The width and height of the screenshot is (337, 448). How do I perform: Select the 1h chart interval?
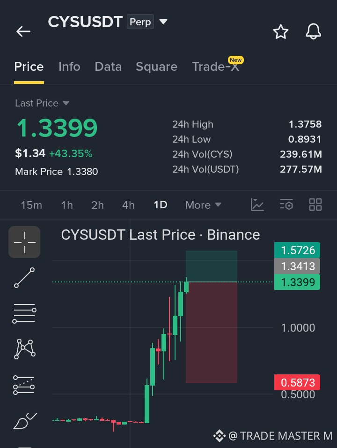coord(67,205)
